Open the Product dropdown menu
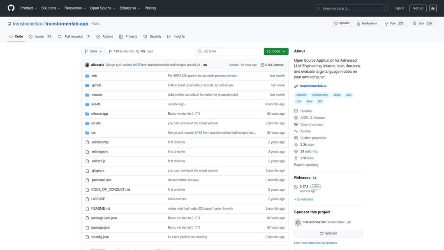This screenshot has height=250, width=444. coord(28,8)
